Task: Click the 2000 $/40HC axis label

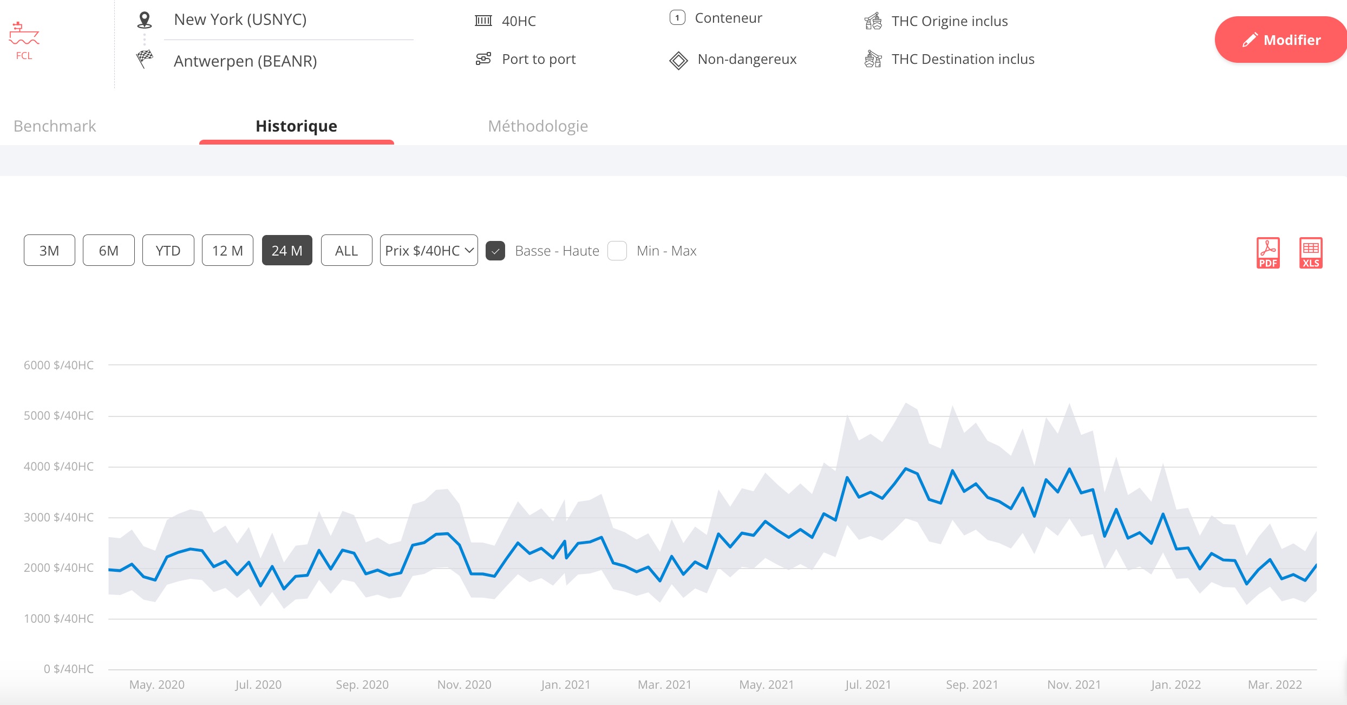Action: pos(58,567)
